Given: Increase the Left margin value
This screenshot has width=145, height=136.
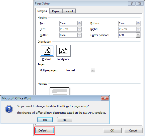Looking at the screenshot, I should [x=79, y=28].
